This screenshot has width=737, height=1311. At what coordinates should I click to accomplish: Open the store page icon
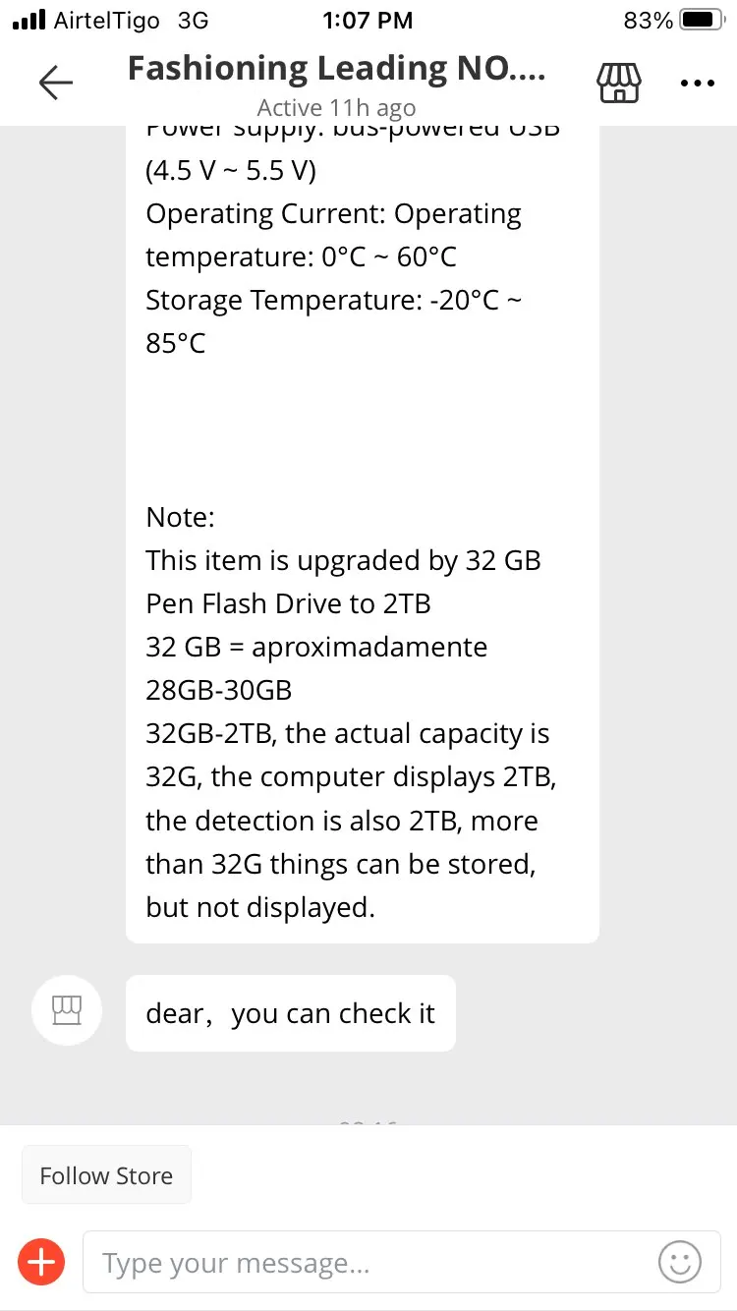[619, 83]
